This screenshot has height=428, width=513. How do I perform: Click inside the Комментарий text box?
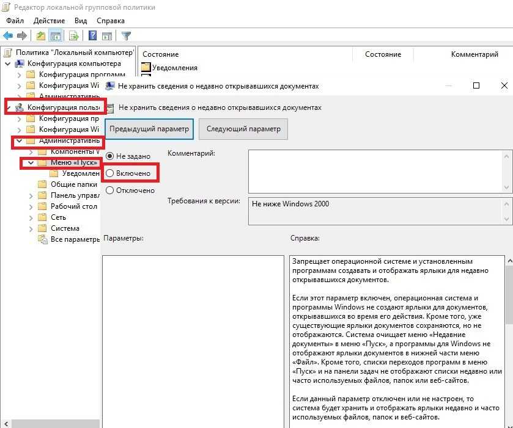click(x=376, y=171)
